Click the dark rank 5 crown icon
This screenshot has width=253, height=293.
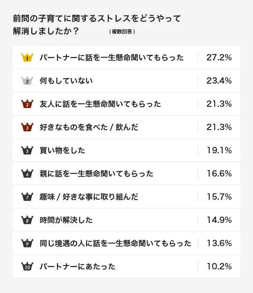tap(27, 150)
